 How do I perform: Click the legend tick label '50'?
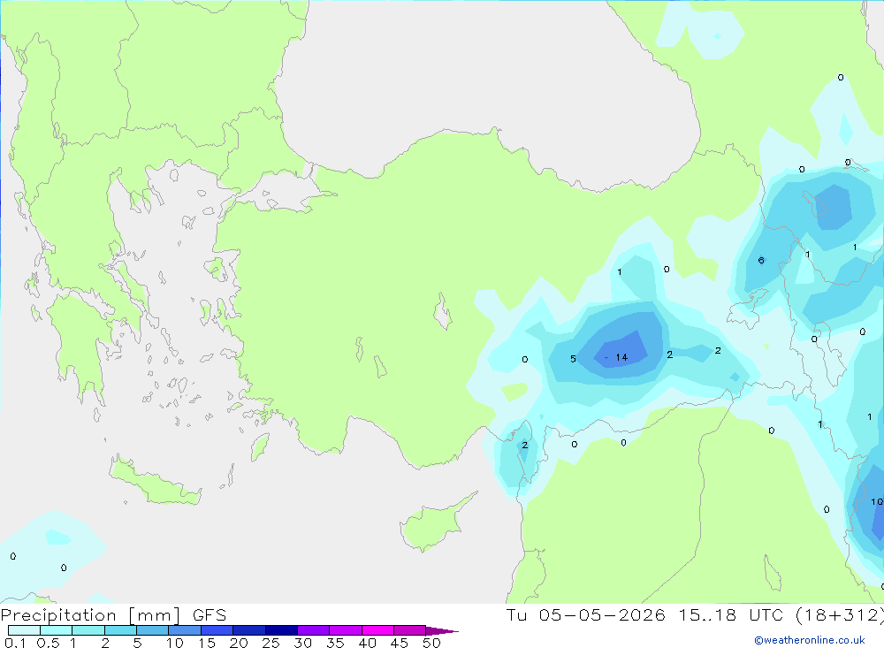click(431, 643)
